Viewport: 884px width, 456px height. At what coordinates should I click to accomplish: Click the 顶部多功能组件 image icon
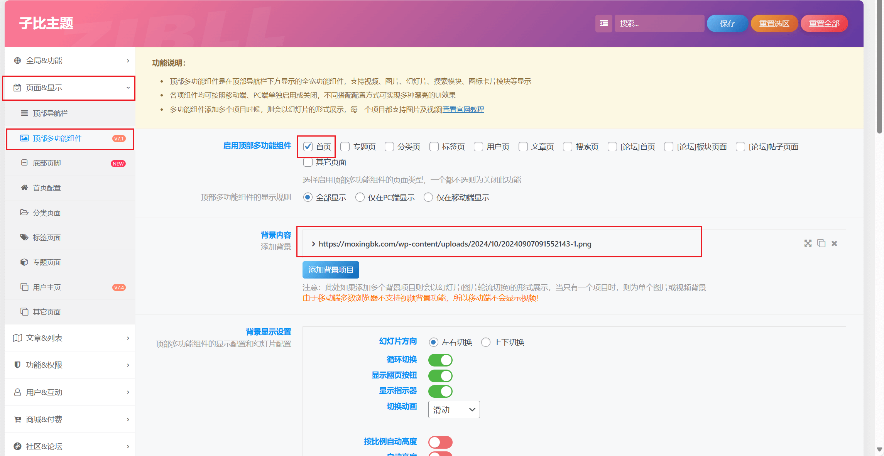point(24,138)
